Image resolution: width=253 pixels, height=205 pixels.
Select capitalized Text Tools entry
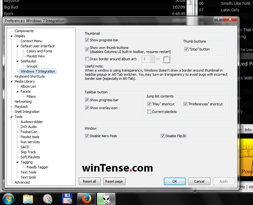tap(28, 172)
